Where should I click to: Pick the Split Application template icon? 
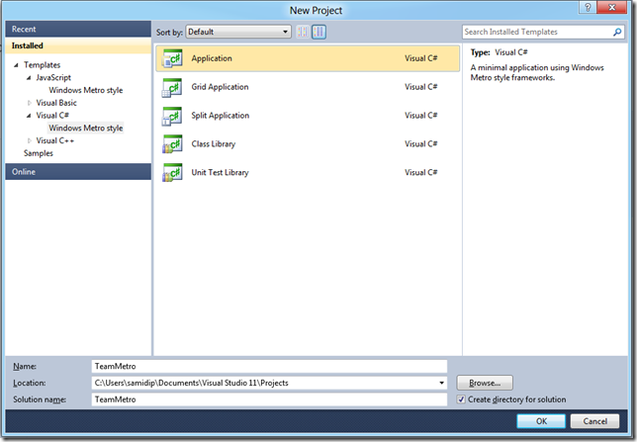(x=172, y=116)
